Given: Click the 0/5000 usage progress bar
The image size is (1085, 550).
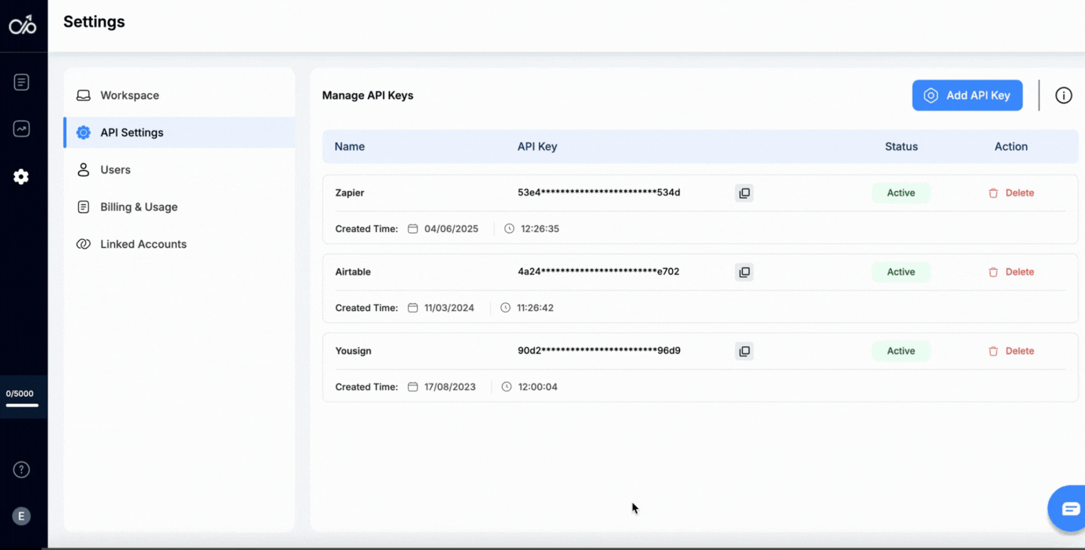Looking at the screenshot, I should 23,405.
